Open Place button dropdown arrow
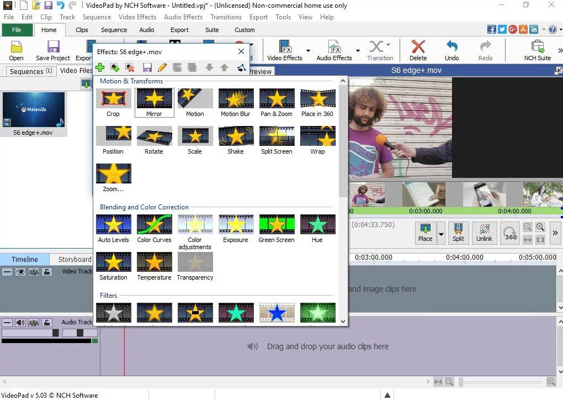The height and width of the screenshot is (400, 563). click(x=441, y=234)
